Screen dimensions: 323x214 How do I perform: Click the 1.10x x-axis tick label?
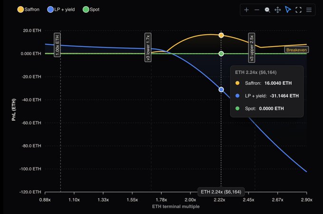[74, 200]
